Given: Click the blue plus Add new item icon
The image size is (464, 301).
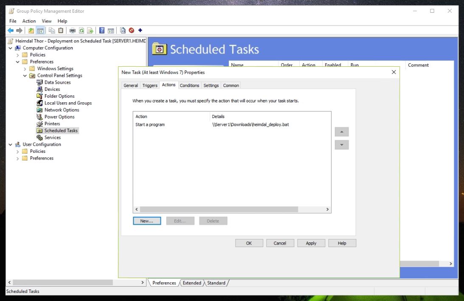Looking at the screenshot, I should click(140, 30).
